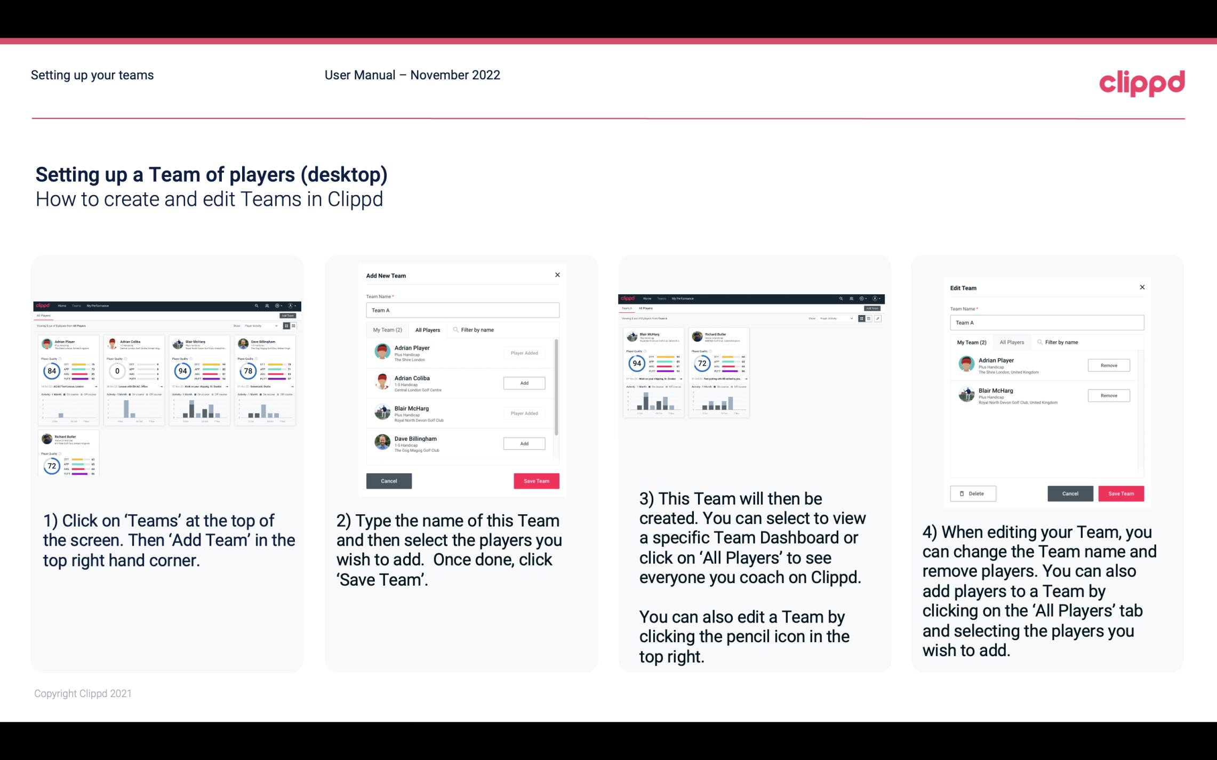The image size is (1217, 760).
Task: Click the Add button for Dave Billingham
Action: click(x=524, y=443)
